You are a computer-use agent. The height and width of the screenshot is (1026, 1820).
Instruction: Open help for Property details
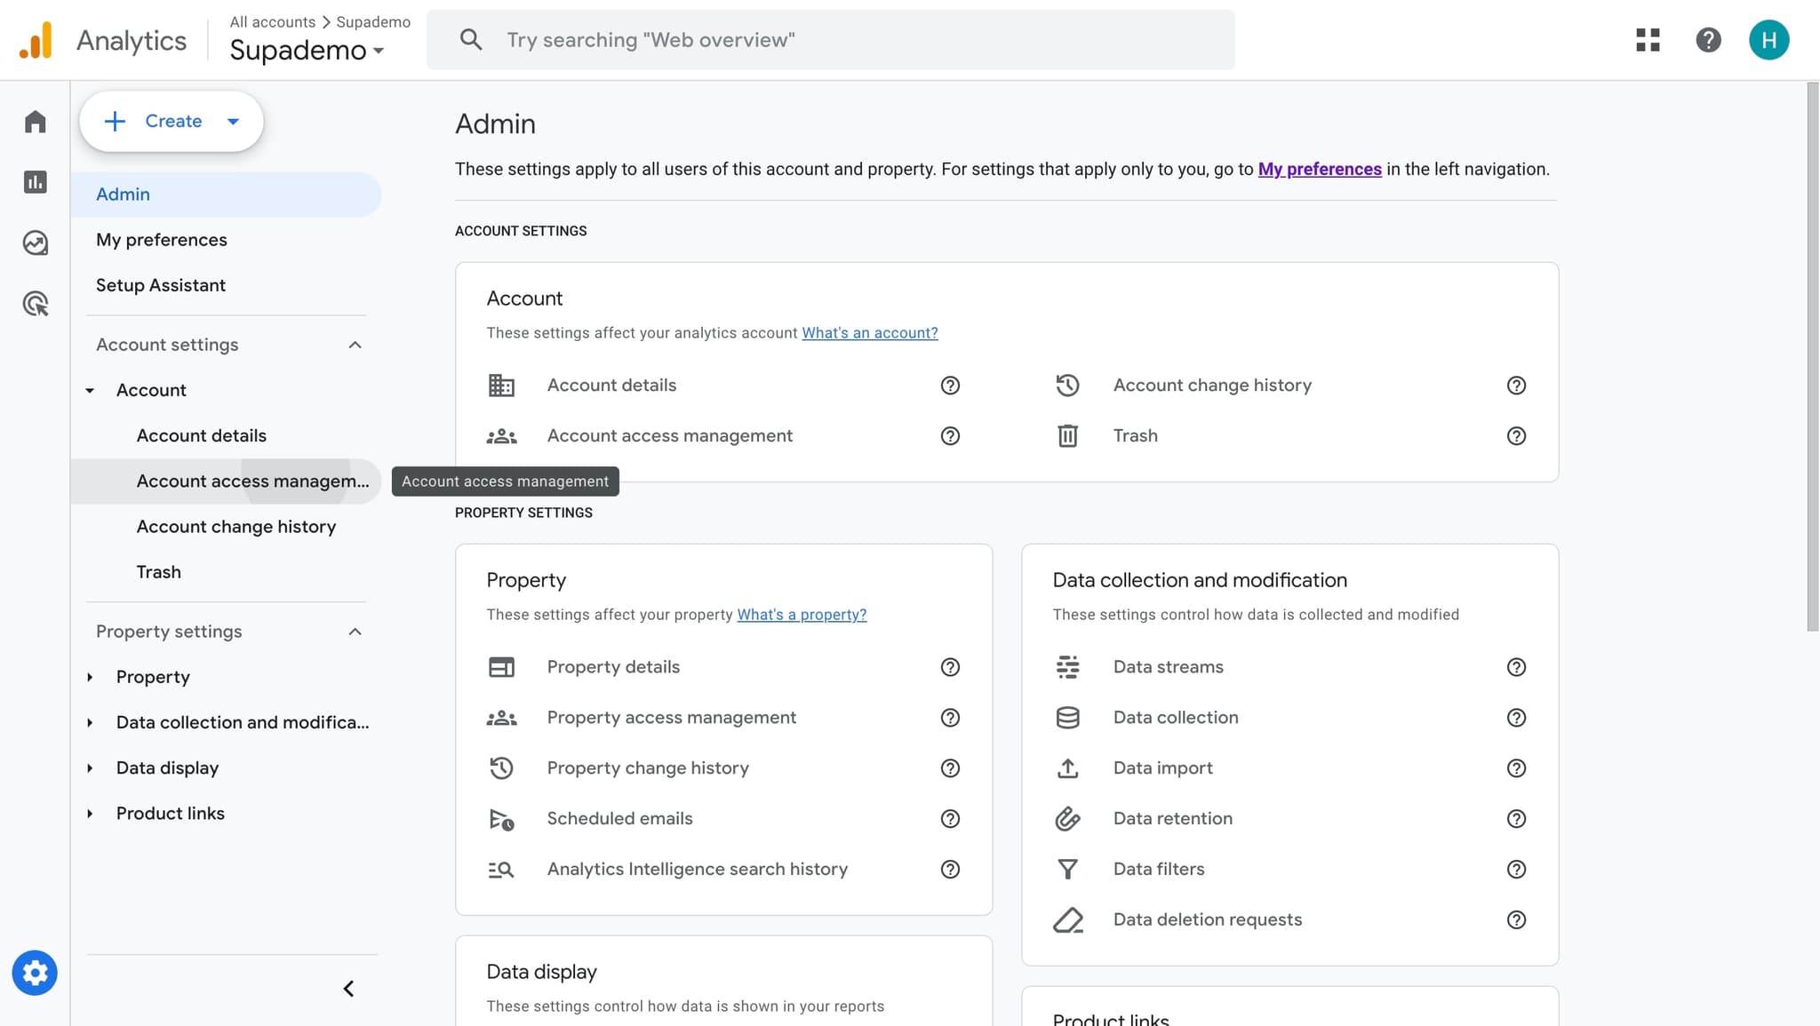950,667
